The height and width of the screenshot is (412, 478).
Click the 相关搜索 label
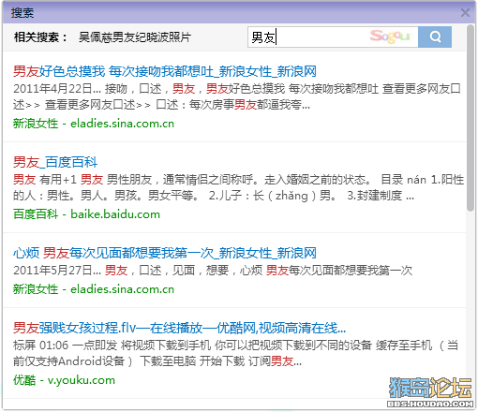pos(40,37)
